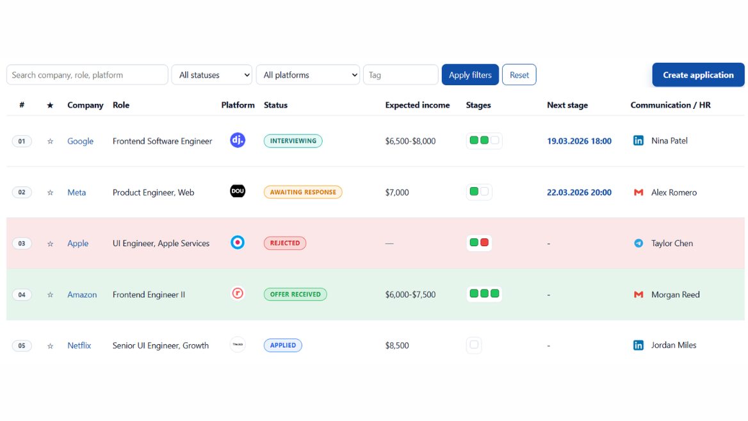Click next stage date 22.03.2026 20:00
Viewport: 748px width, 421px height.
click(579, 192)
